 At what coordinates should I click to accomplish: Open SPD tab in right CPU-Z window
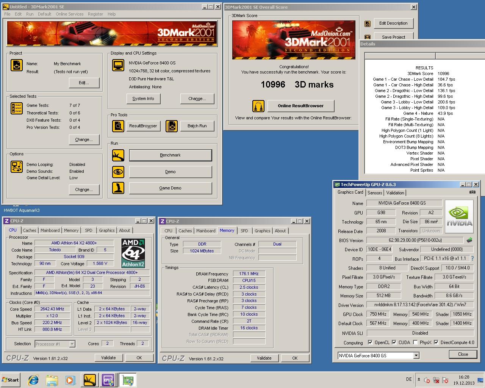point(244,231)
